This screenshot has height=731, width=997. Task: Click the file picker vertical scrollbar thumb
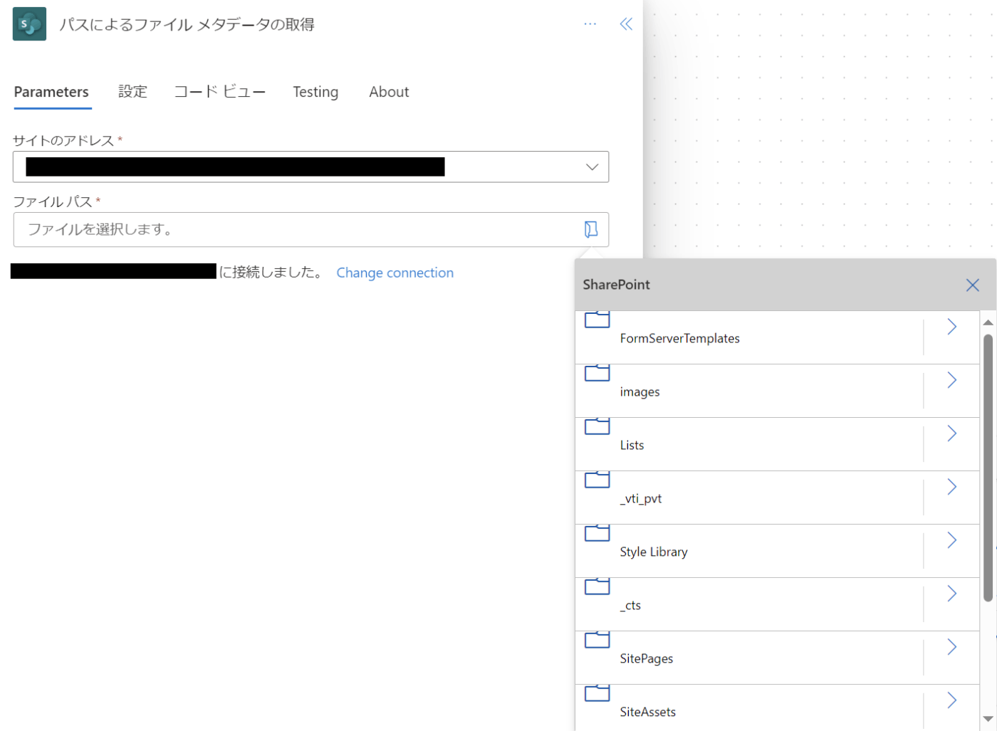pyautogui.click(x=988, y=468)
